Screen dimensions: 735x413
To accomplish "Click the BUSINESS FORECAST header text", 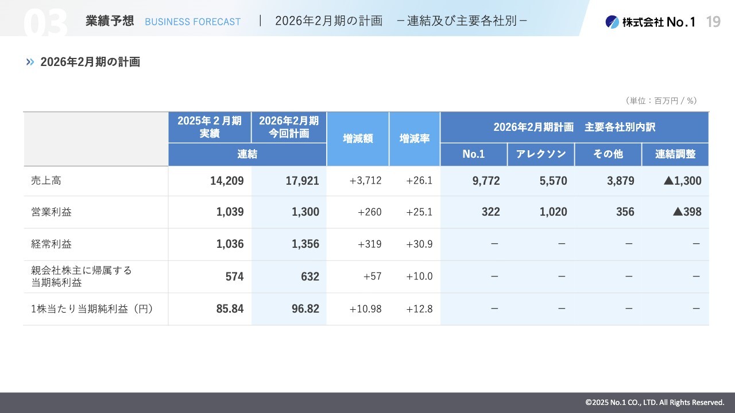I will click(x=192, y=22).
